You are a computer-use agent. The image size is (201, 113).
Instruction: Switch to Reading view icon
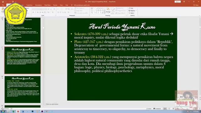pyautogui.click(x=173, y=109)
